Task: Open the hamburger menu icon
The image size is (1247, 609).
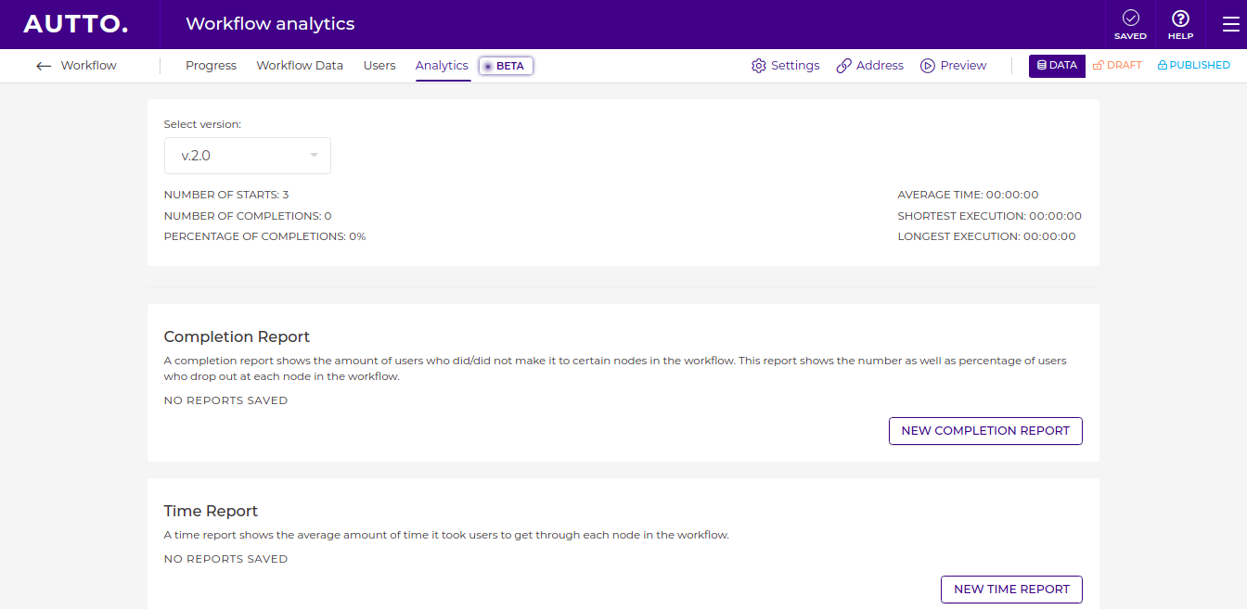Action: [x=1230, y=24]
